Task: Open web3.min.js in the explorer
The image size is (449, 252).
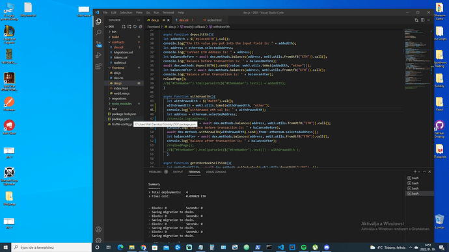Action: pos(122,94)
